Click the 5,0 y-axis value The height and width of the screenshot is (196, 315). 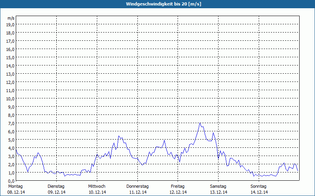[11, 140]
